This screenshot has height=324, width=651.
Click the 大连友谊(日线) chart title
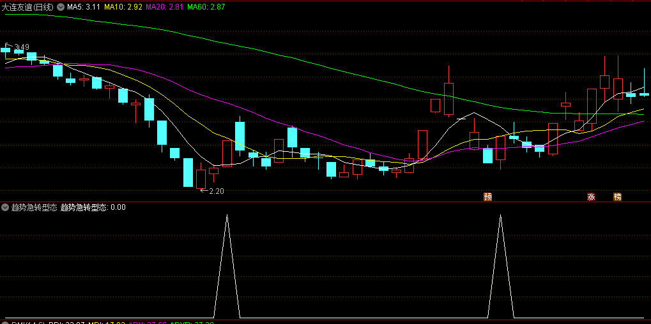28,6
